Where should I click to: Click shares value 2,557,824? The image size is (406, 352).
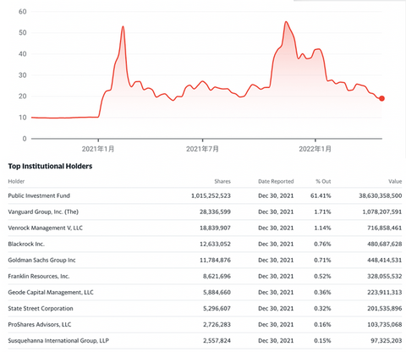point(217,340)
